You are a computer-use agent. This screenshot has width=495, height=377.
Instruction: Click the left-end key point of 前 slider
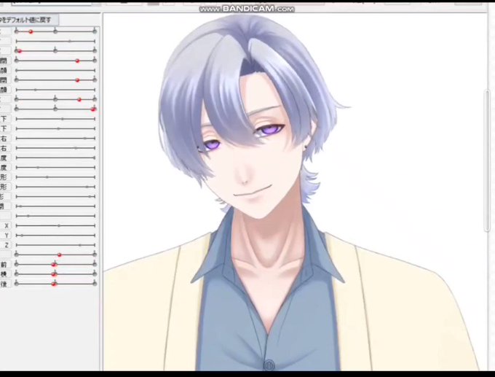[17, 264]
